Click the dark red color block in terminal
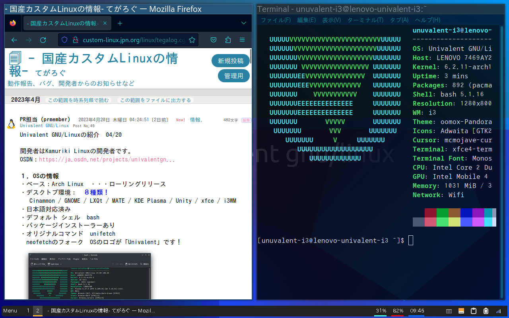The width and height of the screenshot is (509, 318). coord(431,213)
